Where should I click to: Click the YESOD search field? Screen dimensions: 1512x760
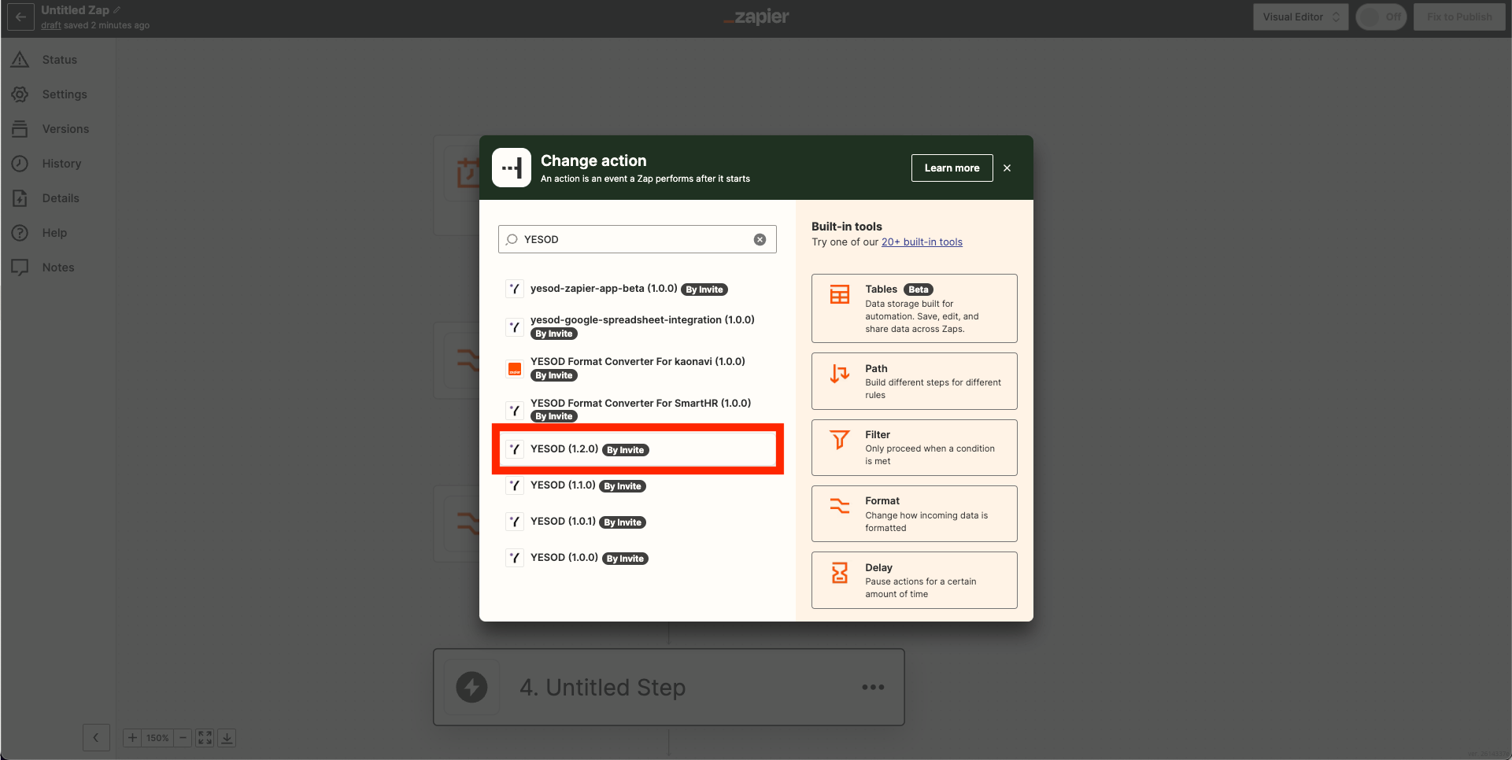click(637, 239)
